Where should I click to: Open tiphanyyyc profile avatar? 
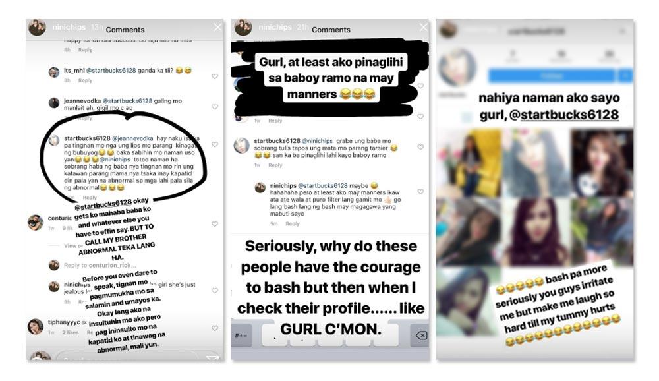[36, 327]
